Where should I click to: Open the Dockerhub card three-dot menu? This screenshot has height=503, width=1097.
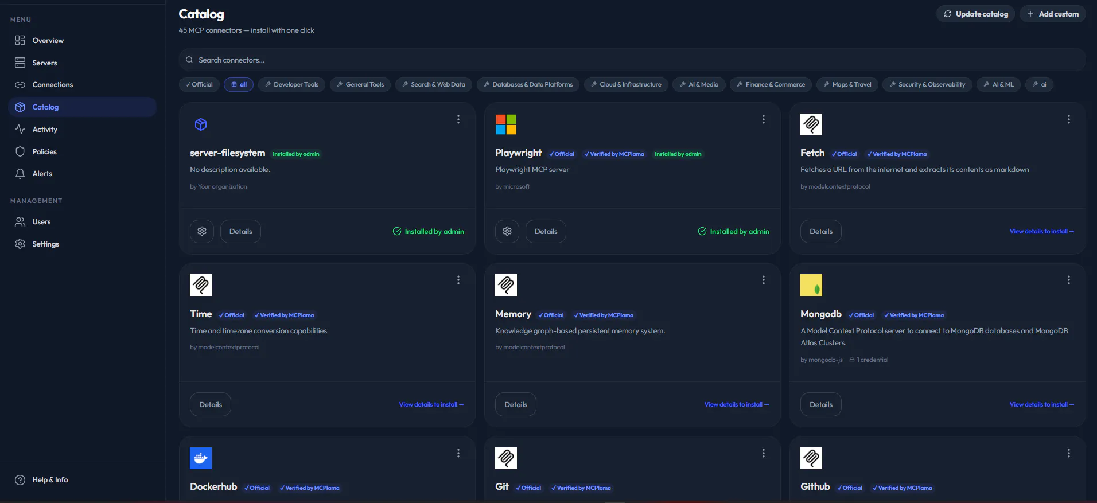pyautogui.click(x=458, y=453)
